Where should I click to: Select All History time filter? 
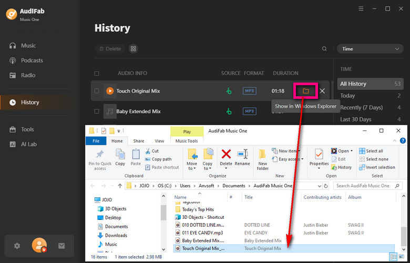pos(370,84)
